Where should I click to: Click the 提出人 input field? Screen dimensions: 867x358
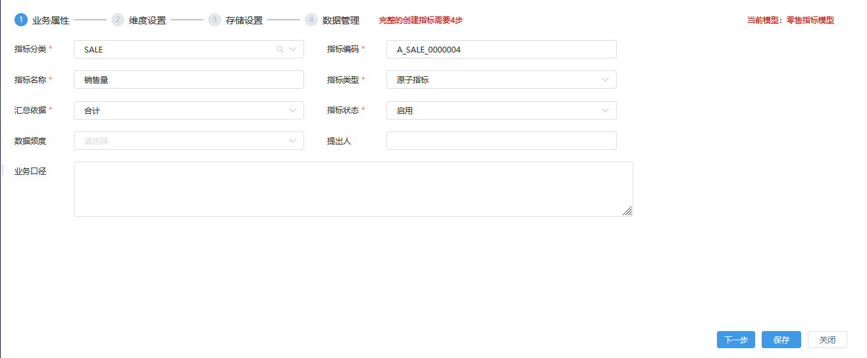pyautogui.click(x=501, y=141)
